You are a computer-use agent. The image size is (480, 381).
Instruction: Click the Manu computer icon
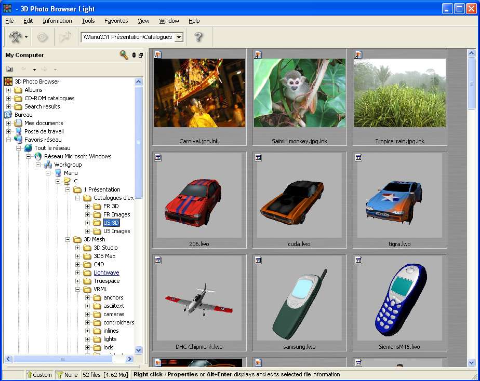(58, 173)
